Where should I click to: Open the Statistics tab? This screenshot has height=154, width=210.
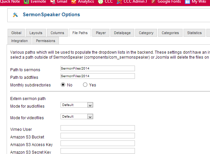(x=194, y=33)
